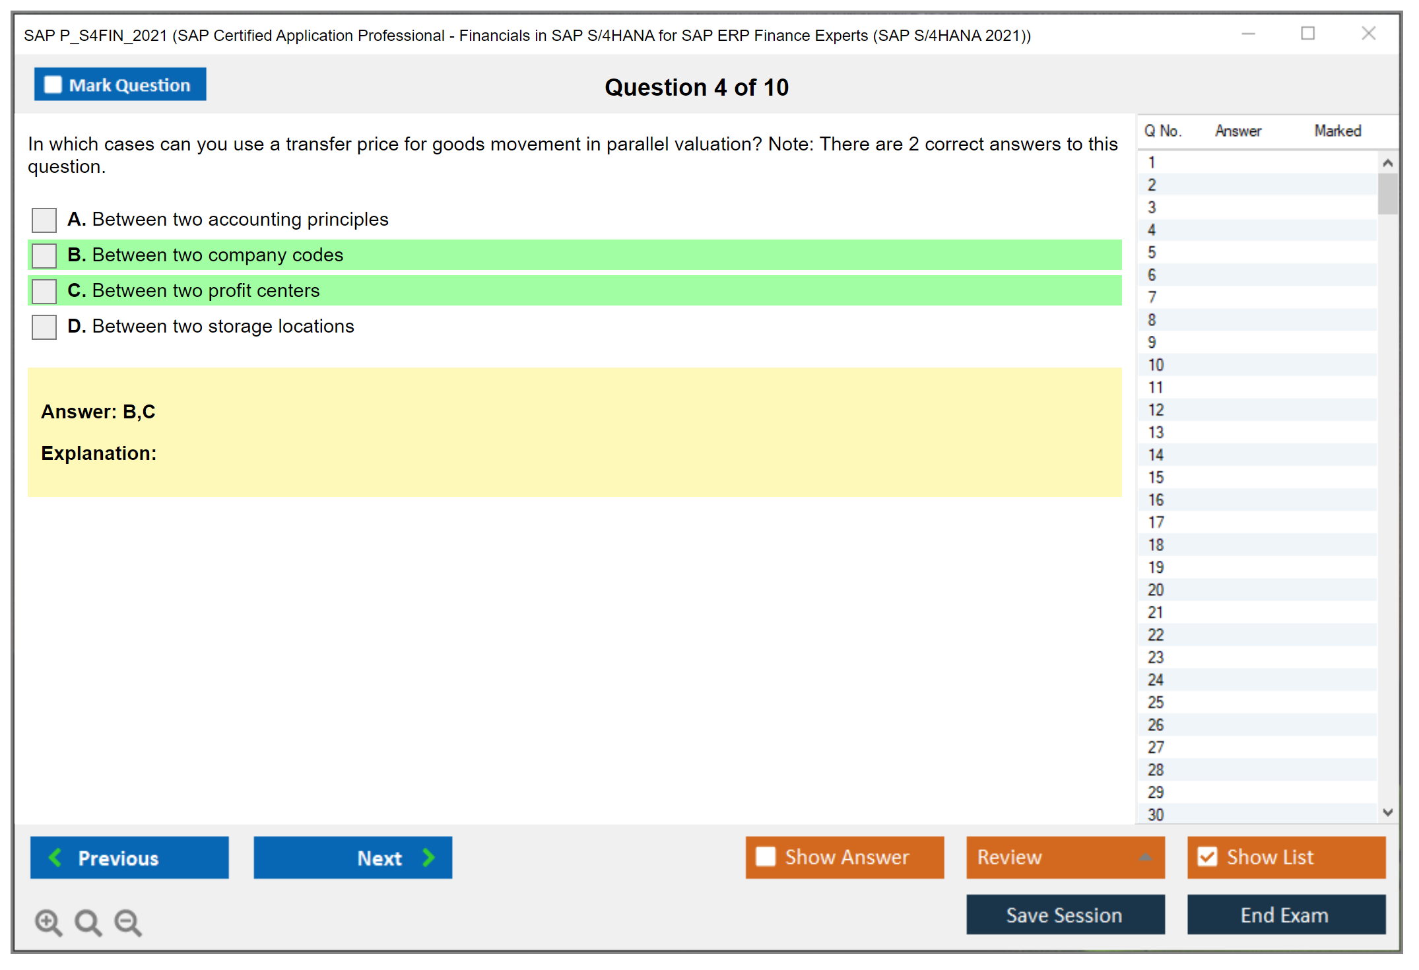Toggle the Show Answer checkbox button

766,857
